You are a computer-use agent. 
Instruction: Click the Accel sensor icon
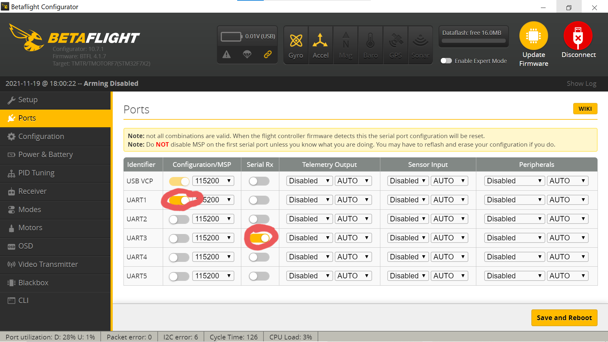tap(320, 41)
